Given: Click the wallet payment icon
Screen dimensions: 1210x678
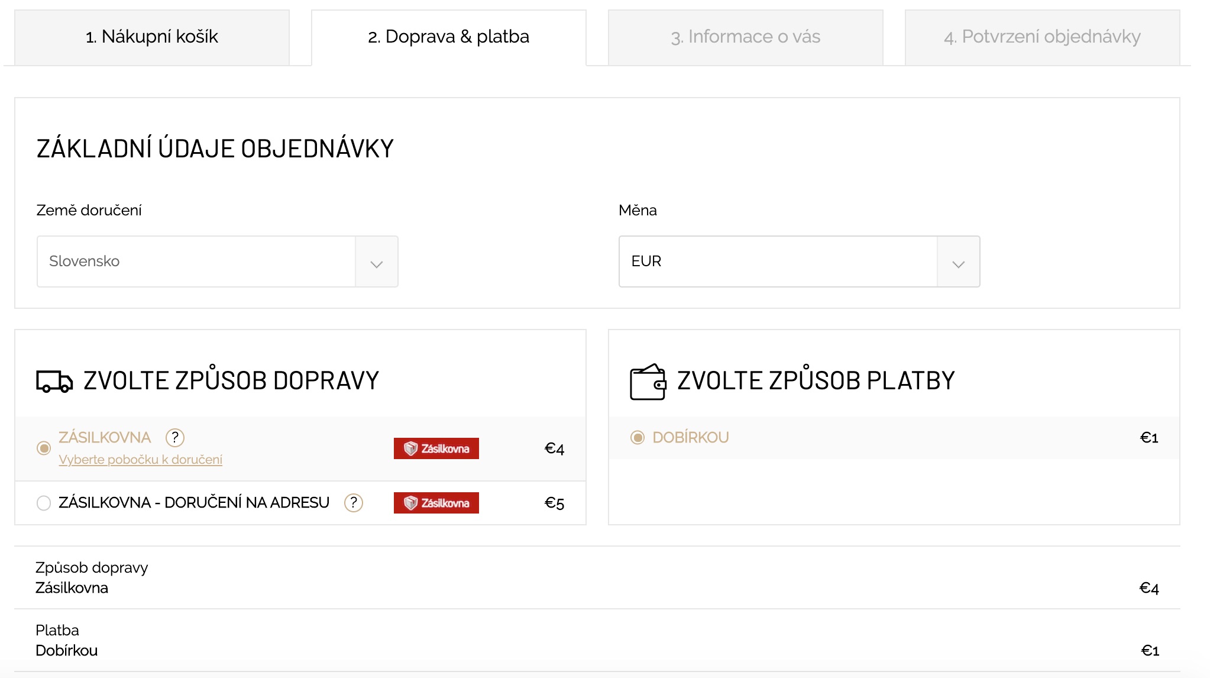Looking at the screenshot, I should point(648,382).
